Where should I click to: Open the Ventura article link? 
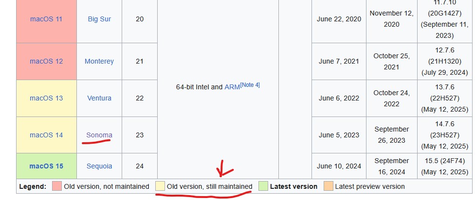(x=99, y=98)
